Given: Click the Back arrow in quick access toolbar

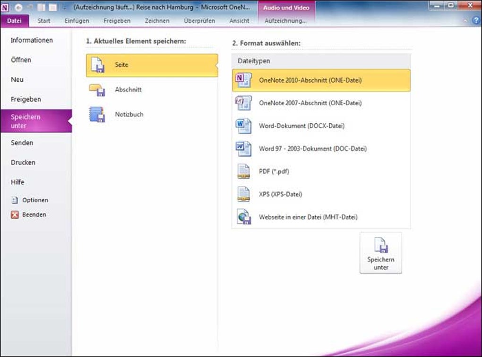Looking at the screenshot, I should (18, 8).
